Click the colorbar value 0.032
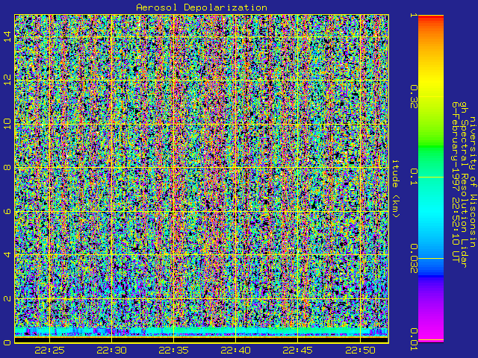 point(413,259)
